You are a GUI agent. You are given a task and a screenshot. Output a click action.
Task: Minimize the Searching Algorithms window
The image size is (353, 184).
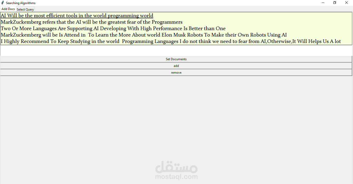pyautogui.click(x=323, y=3)
